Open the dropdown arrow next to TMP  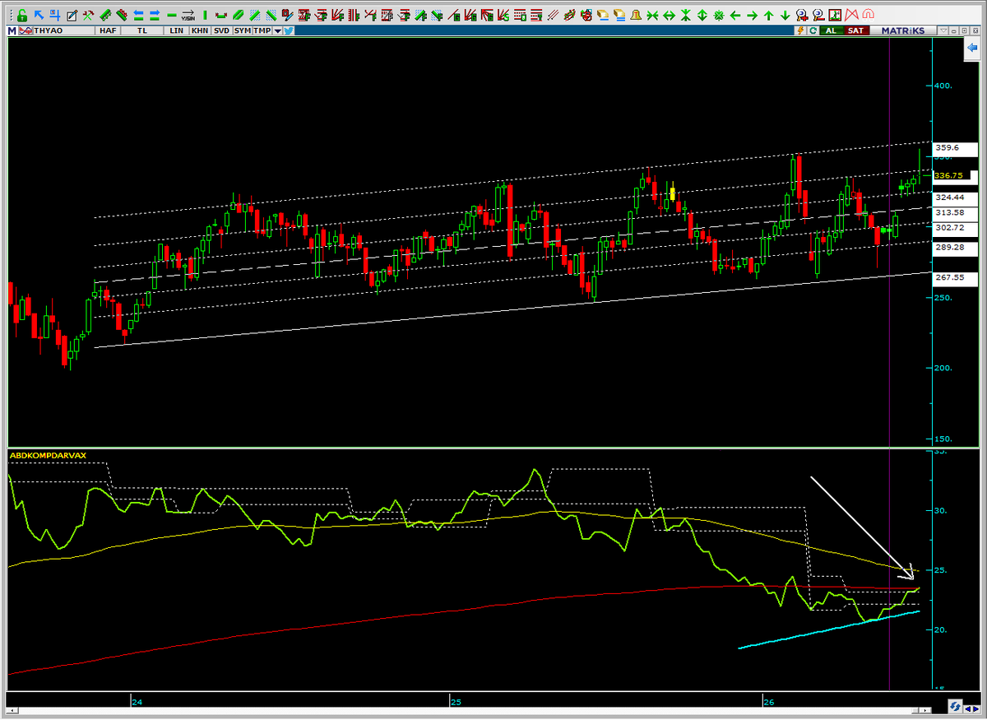278,30
